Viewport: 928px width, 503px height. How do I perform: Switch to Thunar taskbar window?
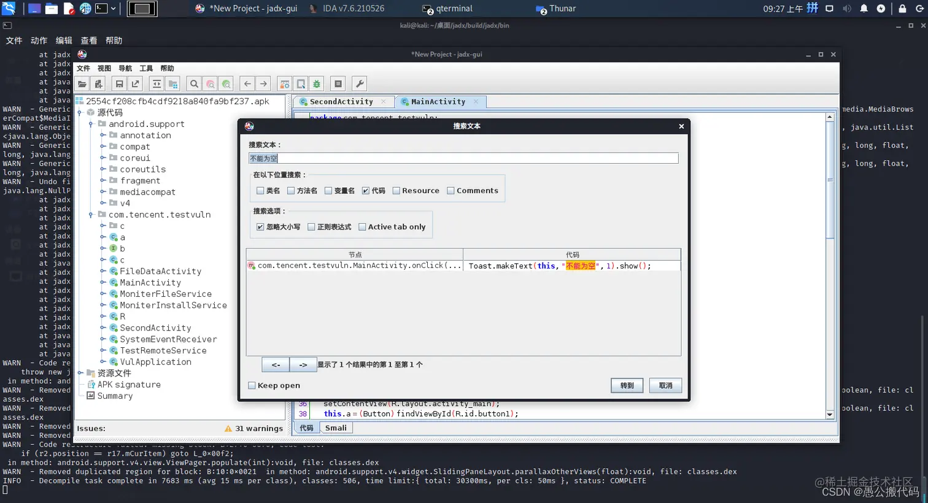556,9
